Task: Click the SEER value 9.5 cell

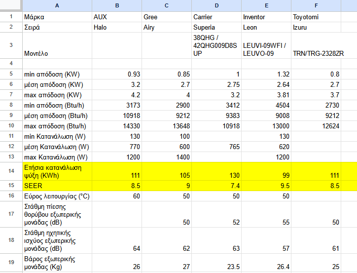Action: tap(266, 186)
